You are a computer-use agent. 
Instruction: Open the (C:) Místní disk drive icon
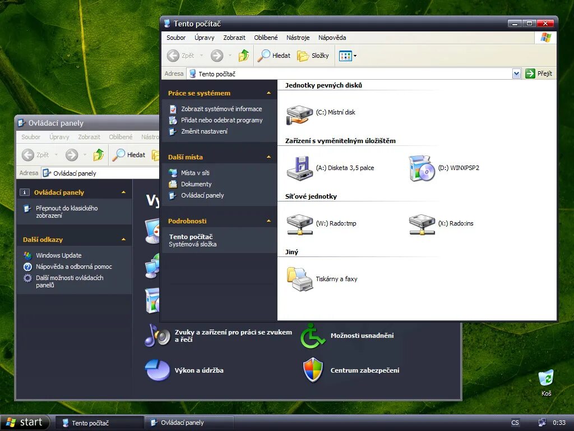tap(299, 114)
